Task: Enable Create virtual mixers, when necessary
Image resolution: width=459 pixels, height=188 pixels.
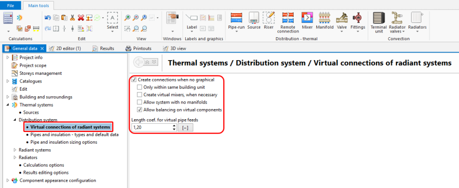Action: tap(140, 95)
